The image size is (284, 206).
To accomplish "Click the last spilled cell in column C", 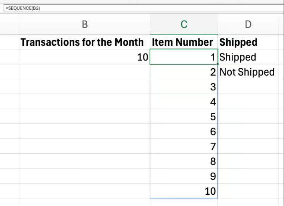I will (x=184, y=191).
